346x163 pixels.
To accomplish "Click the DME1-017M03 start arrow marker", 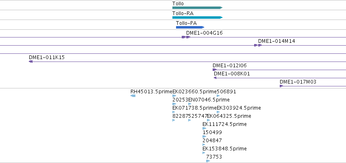I will [281, 86].
